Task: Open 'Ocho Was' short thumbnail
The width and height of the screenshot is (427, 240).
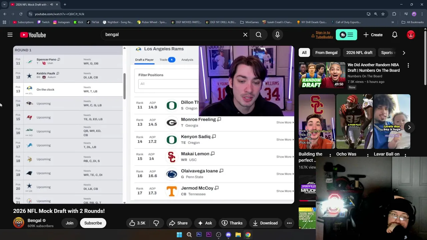Action: [x=354, y=121]
